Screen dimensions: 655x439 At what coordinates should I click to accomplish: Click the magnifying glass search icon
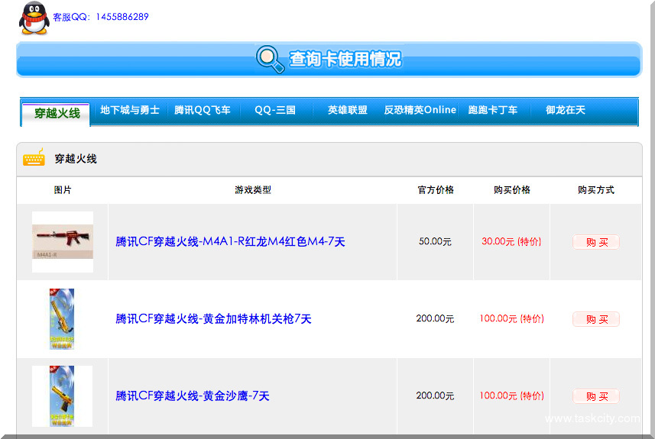pos(271,60)
